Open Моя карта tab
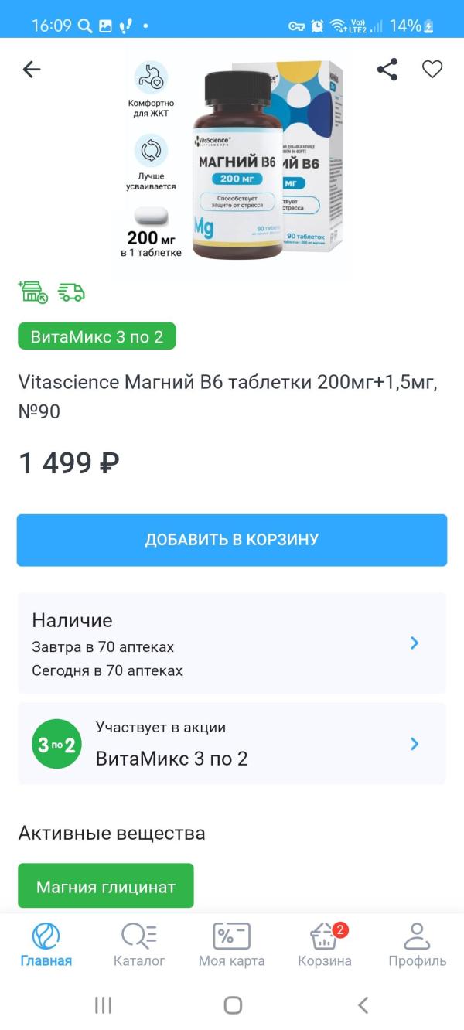This screenshot has height=1030, width=464. pyautogui.click(x=231, y=945)
